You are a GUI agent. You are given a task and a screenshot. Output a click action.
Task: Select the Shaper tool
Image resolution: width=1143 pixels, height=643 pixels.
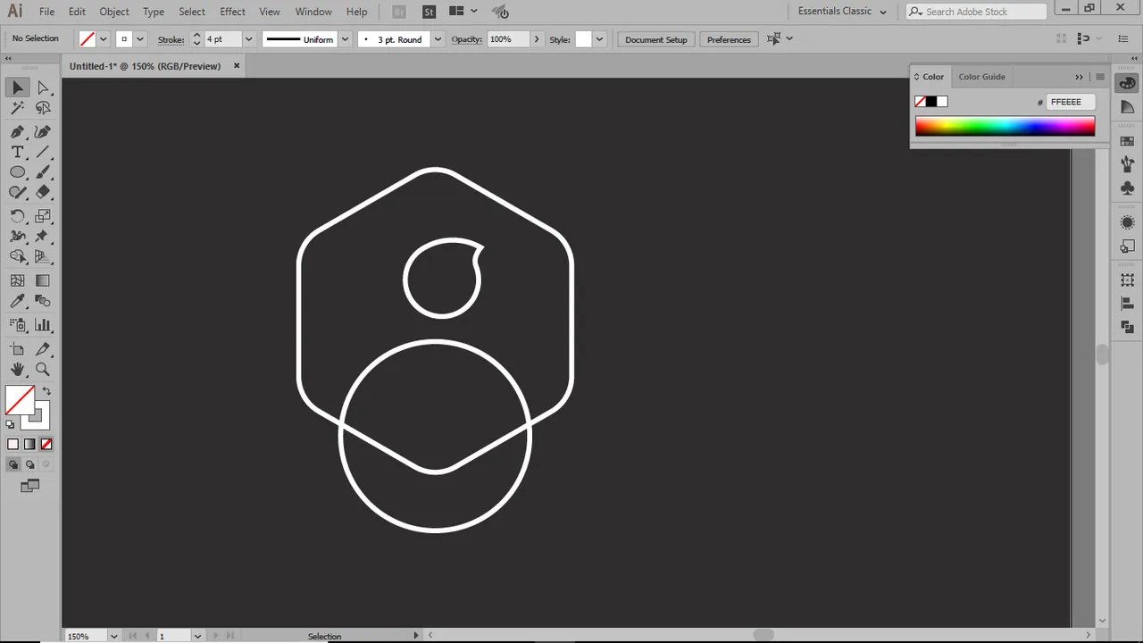(x=18, y=192)
